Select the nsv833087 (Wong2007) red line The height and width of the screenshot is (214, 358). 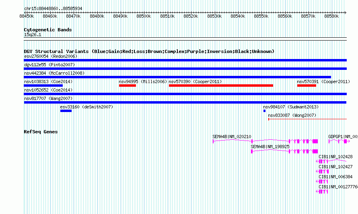click(x=308, y=119)
